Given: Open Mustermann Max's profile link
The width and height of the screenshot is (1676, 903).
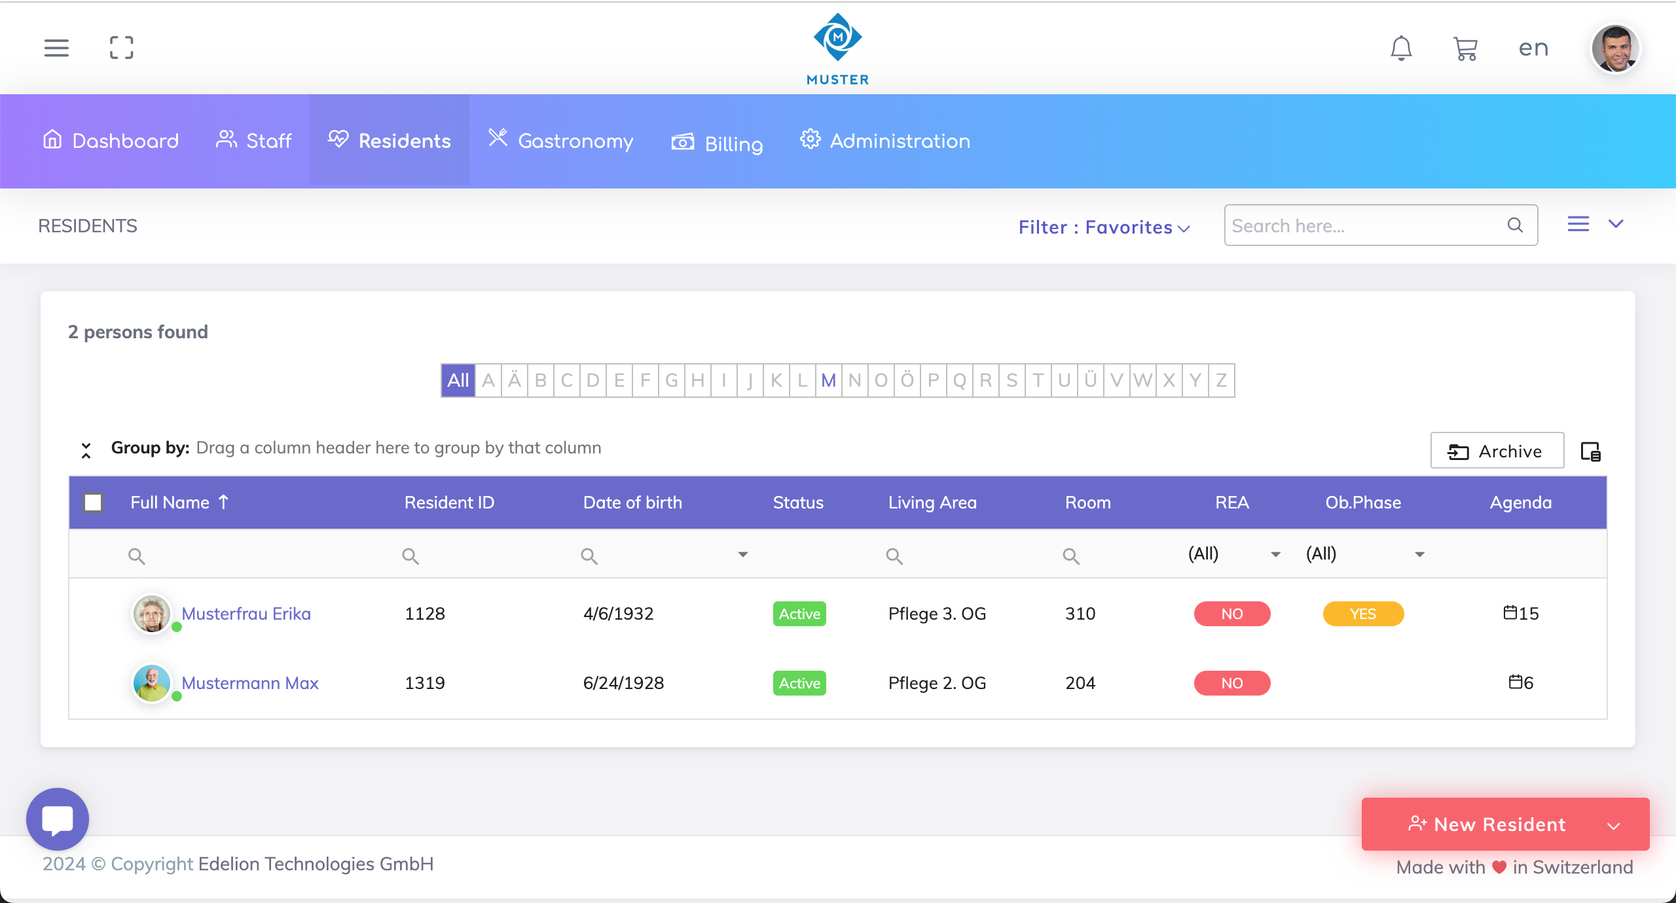Looking at the screenshot, I should point(249,683).
